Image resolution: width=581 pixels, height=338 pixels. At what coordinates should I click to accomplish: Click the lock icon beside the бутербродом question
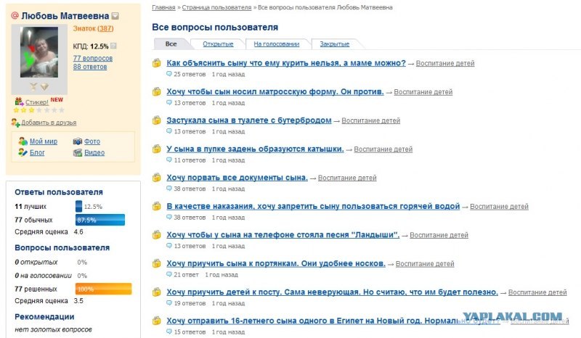(x=157, y=120)
